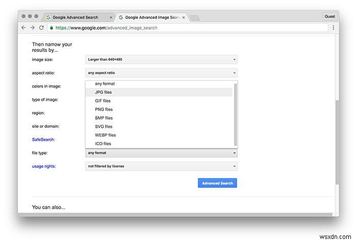Click the file type list scrollbar
The width and height of the screenshot is (357, 242).
pyautogui.click(x=236, y=115)
